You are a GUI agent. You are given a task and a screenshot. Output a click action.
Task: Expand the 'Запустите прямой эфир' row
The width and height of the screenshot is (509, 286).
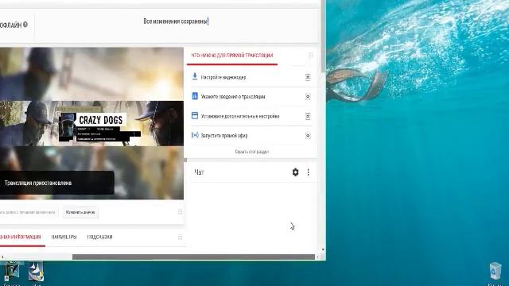click(308, 136)
